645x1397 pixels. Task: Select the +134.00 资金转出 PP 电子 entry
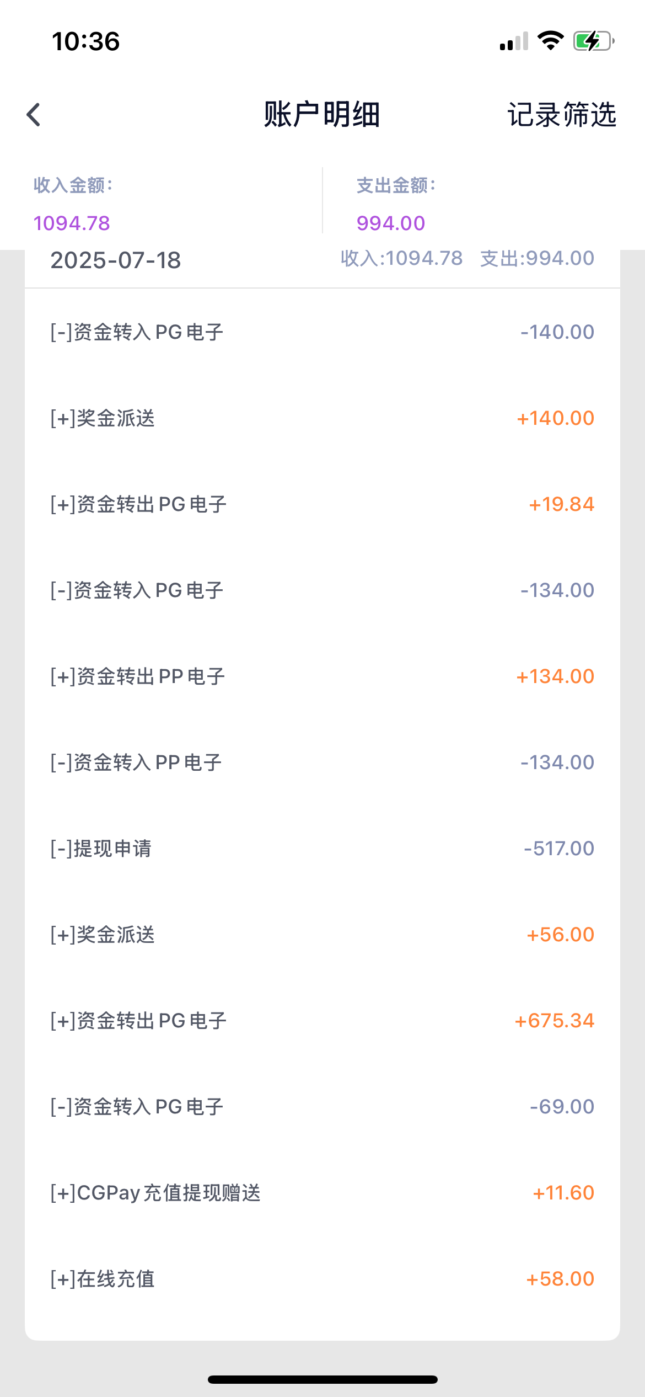(322, 676)
